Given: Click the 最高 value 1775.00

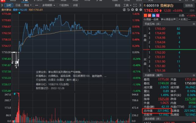Looking at the screenshot, I should (163, 79).
